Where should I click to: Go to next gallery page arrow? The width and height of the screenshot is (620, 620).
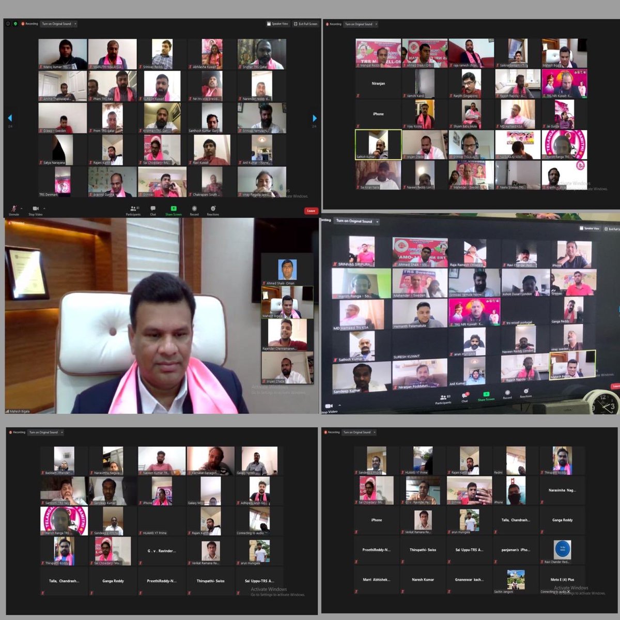(314, 118)
